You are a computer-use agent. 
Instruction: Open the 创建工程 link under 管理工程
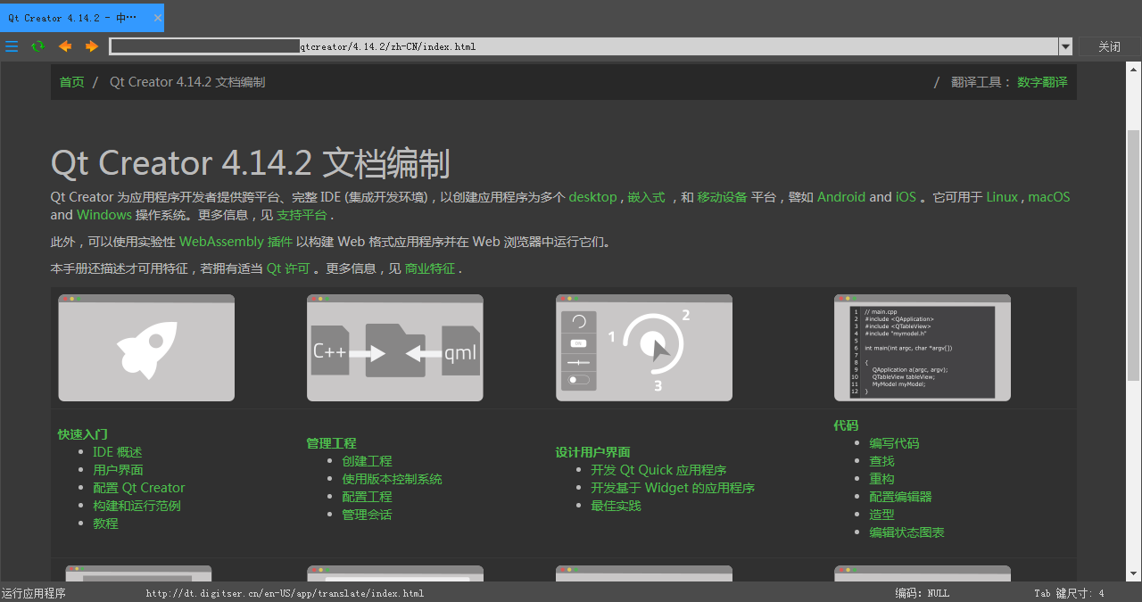pos(366,460)
